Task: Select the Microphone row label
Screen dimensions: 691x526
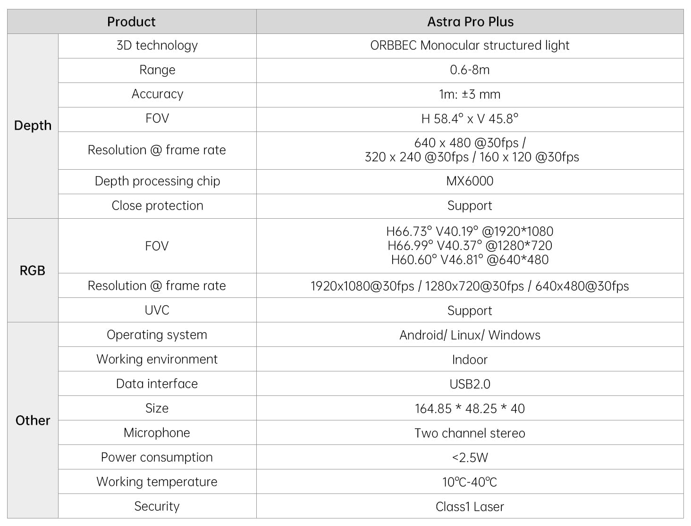Action: point(157,433)
